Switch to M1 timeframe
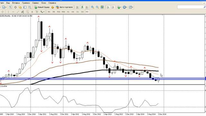The image size is (206, 116). pos(49,12)
